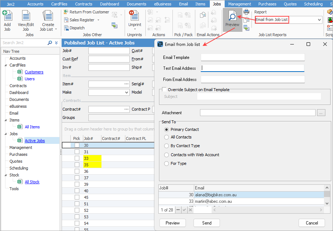Open the Management ribbon tab
Viewport: 333px width, 231px height.
click(x=240, y=4)
